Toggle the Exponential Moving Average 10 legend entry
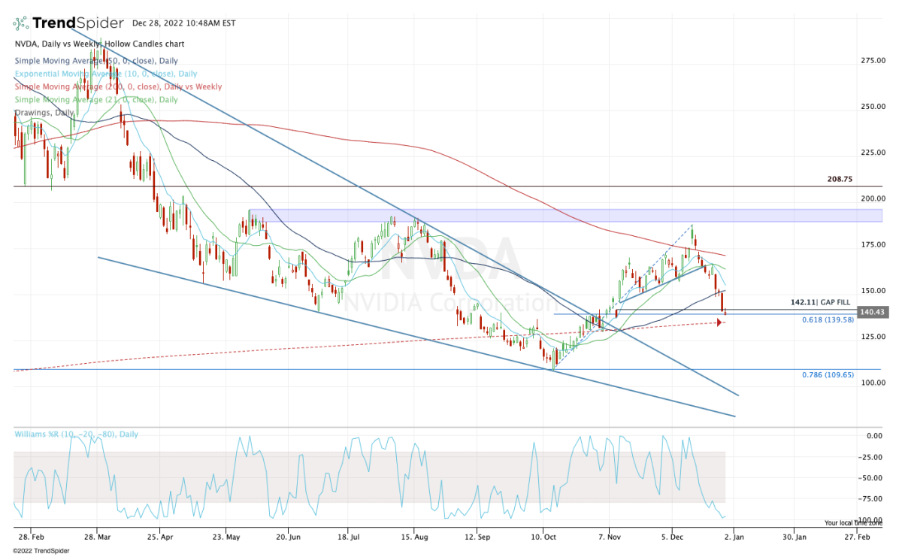The width and height of the screenshot is (902, 557). 105,74
